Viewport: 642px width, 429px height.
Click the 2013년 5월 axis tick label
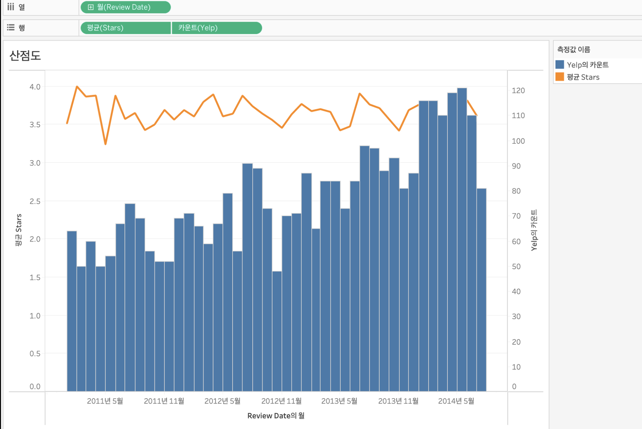pos(339,401)
